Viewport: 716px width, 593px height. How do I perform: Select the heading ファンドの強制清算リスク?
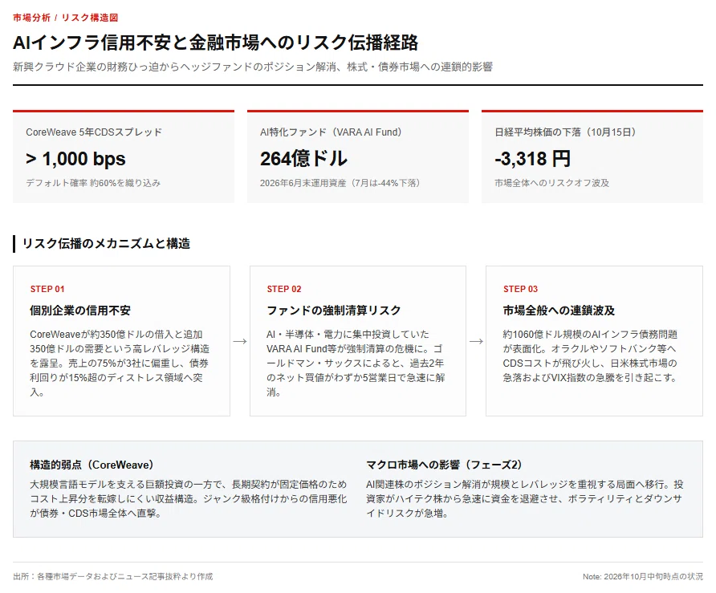(334, 311)
